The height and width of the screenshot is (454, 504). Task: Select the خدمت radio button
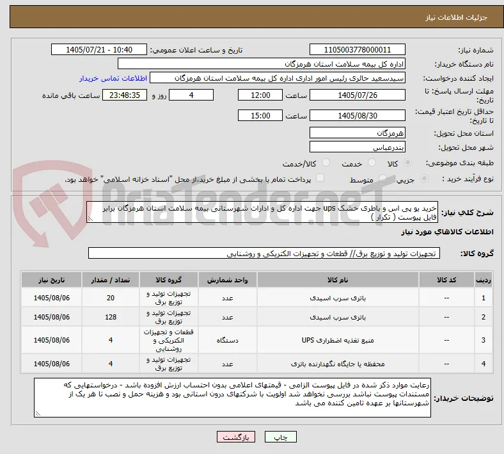(372, 163)
